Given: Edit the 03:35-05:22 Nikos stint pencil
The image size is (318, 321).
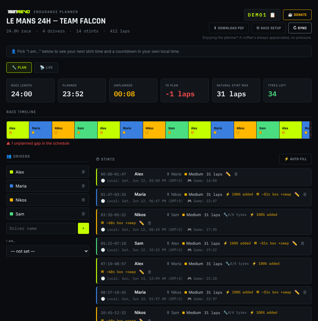Looking at the screenshot, I should (x=142, y=223).
